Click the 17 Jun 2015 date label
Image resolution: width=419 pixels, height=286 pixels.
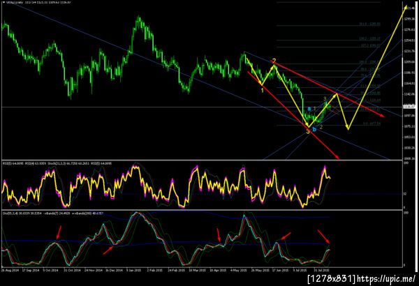(x=281, y=270)
